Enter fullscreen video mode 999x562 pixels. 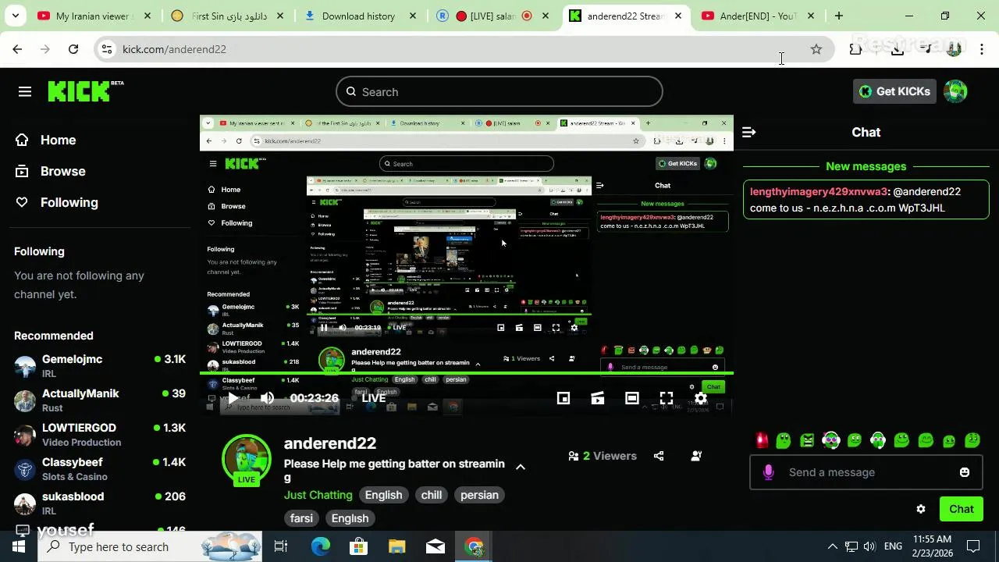tap(666, 398)
